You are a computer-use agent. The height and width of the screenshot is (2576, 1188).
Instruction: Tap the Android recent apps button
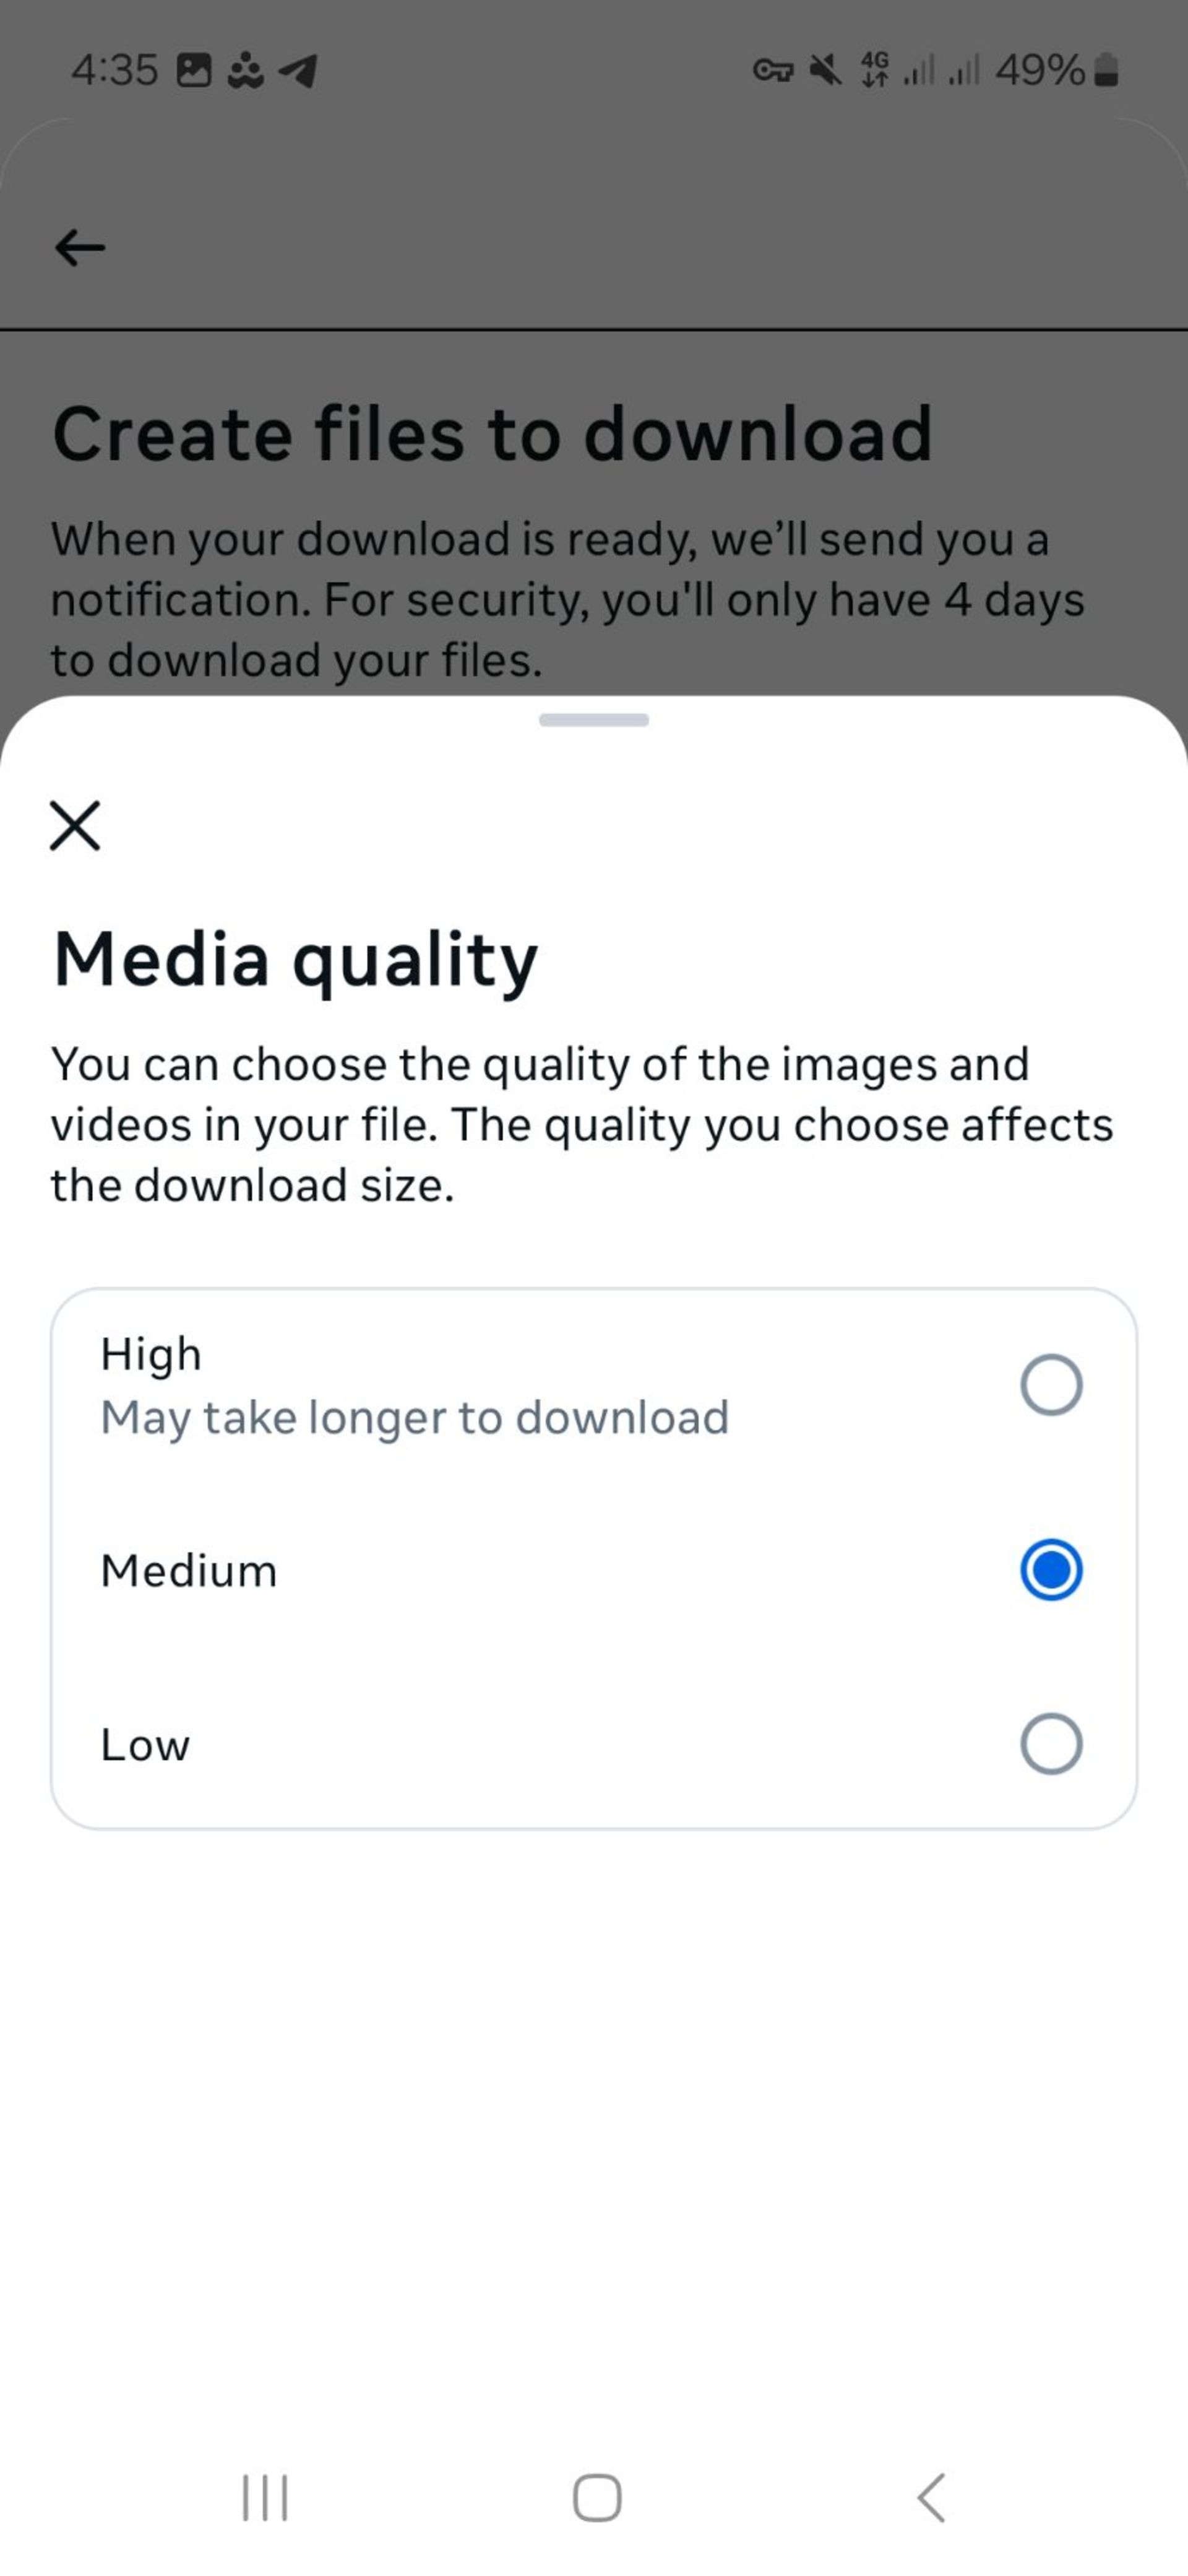click(265, 2497)
